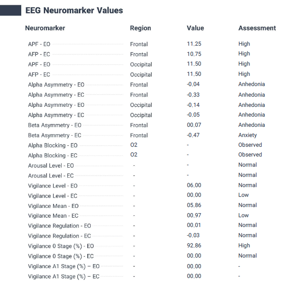Click the "EEG Neuromarker Values" heading
286x289 pixels.
coord(74,10)
